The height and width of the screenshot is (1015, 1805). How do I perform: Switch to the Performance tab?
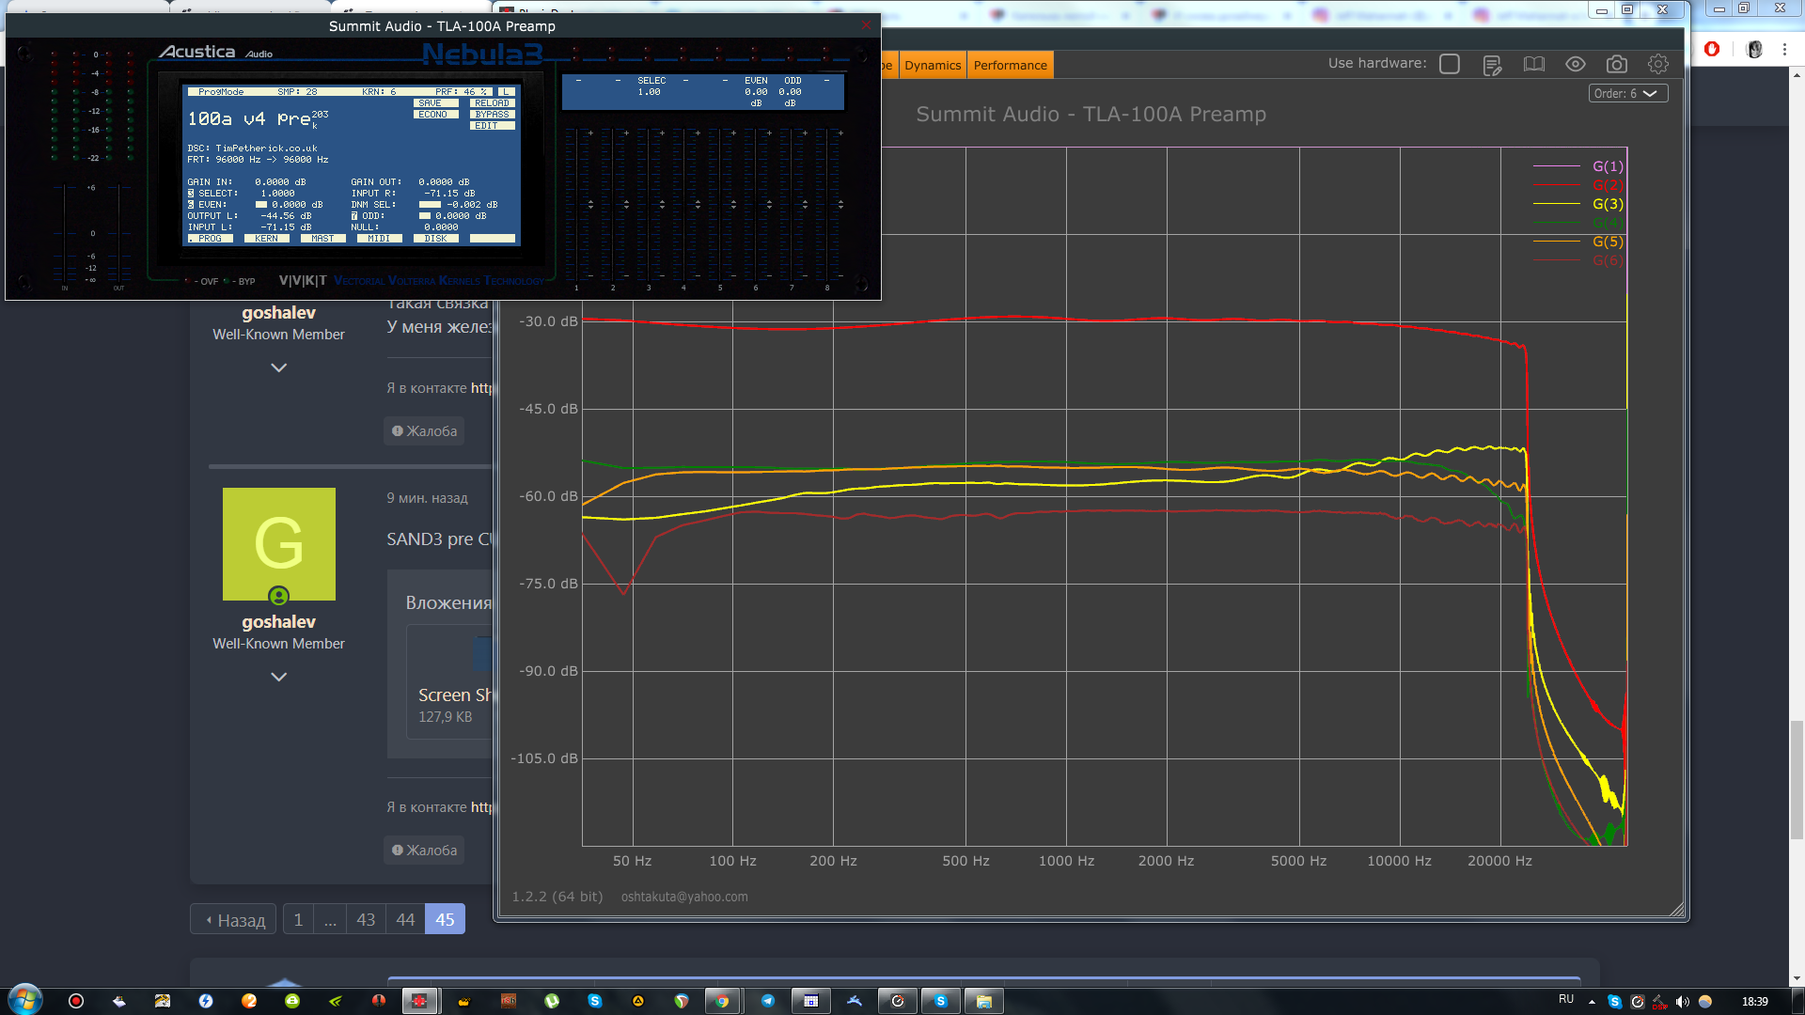[1010, 65]
